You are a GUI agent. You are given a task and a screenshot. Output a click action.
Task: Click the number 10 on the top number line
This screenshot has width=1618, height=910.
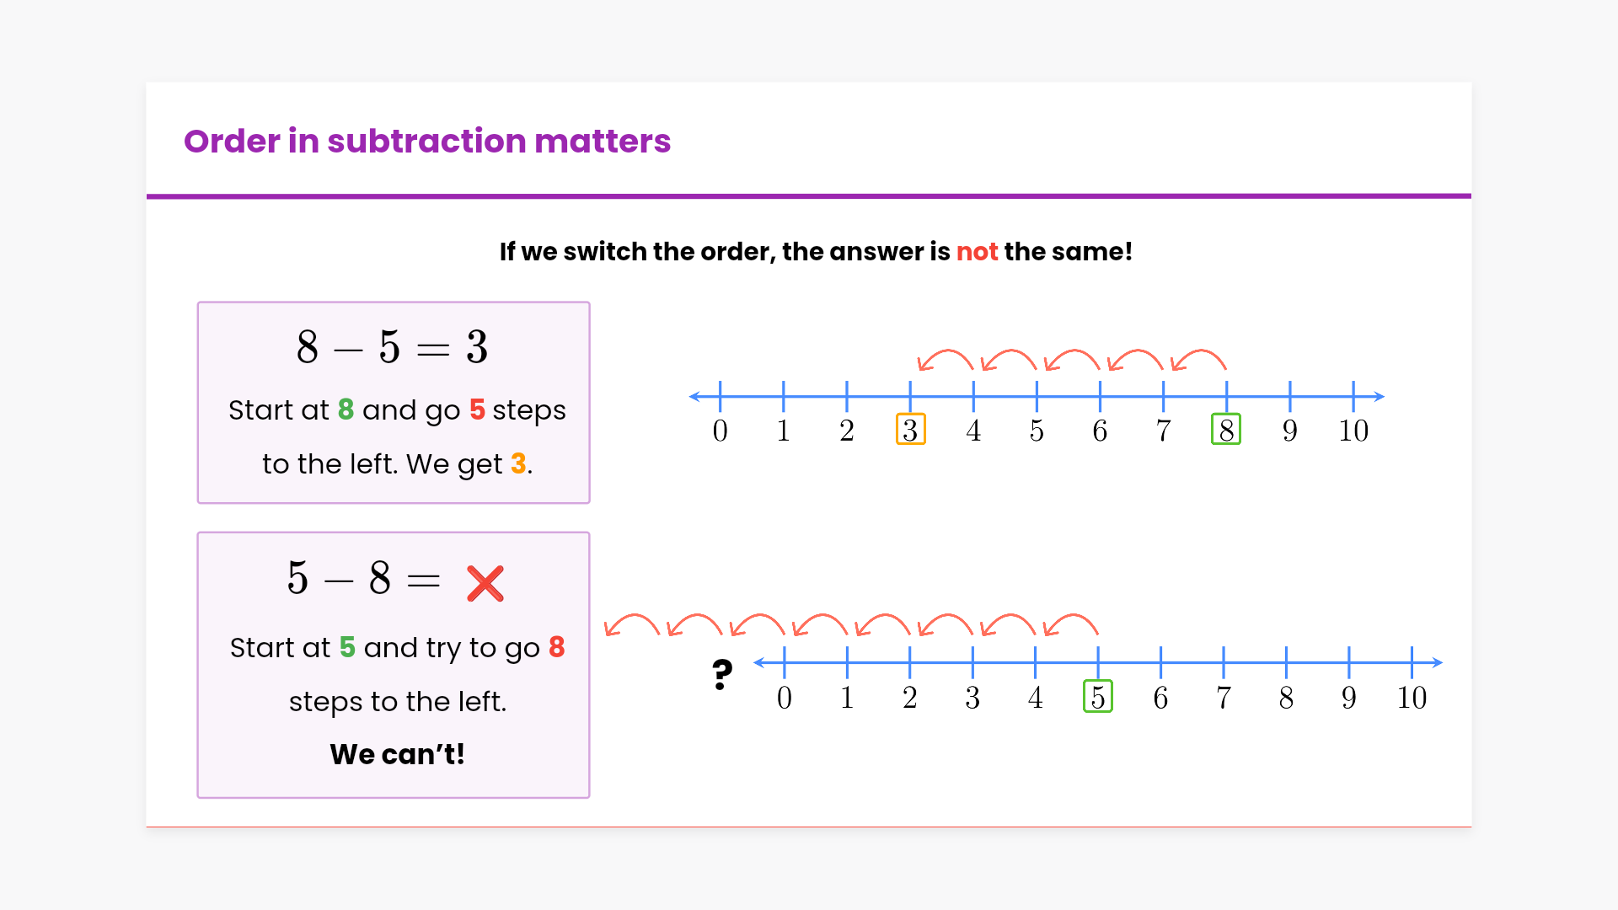[x=1353, y=431]
